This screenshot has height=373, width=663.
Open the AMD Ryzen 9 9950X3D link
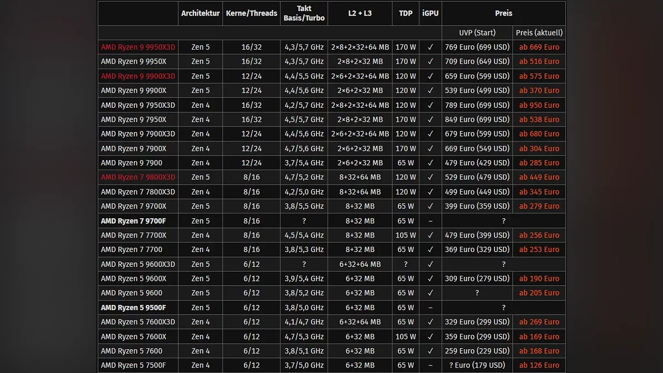[138, 47]
